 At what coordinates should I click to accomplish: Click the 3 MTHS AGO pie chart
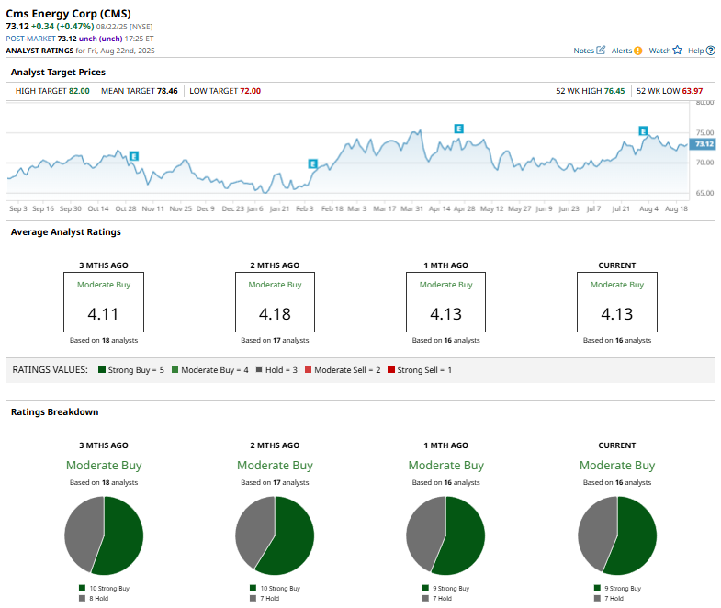pos(104,535)
